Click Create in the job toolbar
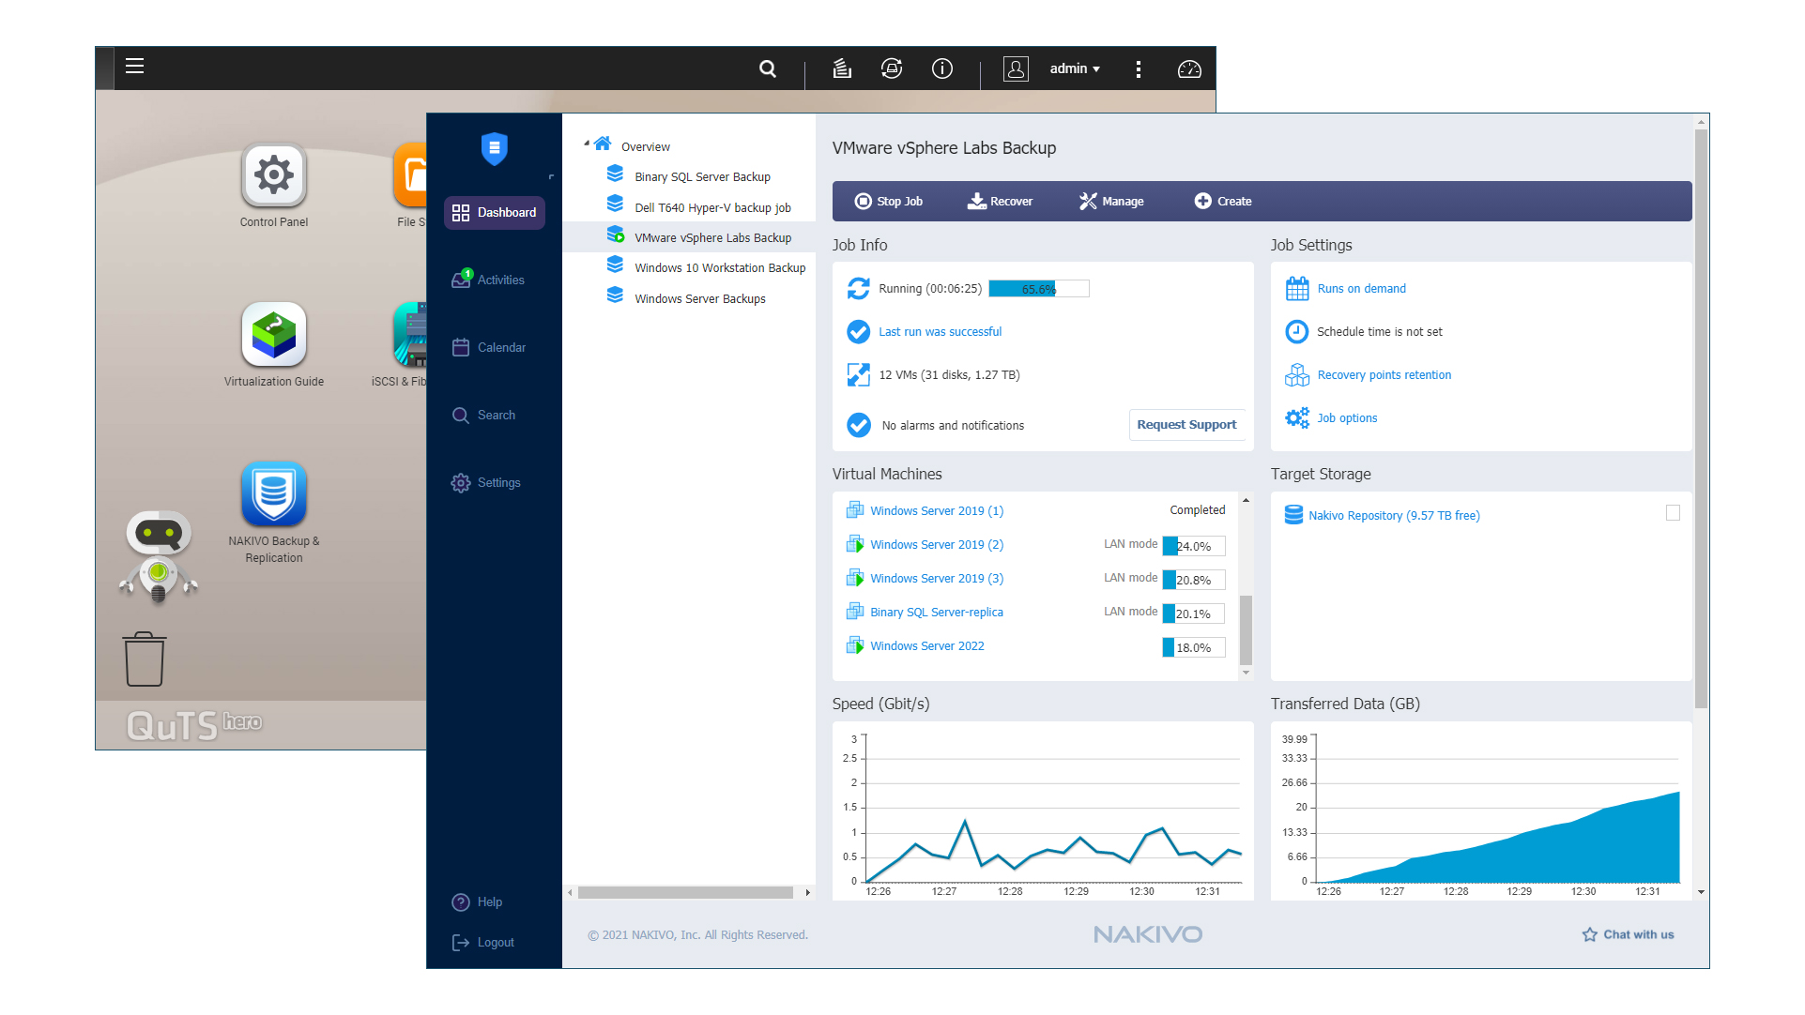 point(1222,201)
